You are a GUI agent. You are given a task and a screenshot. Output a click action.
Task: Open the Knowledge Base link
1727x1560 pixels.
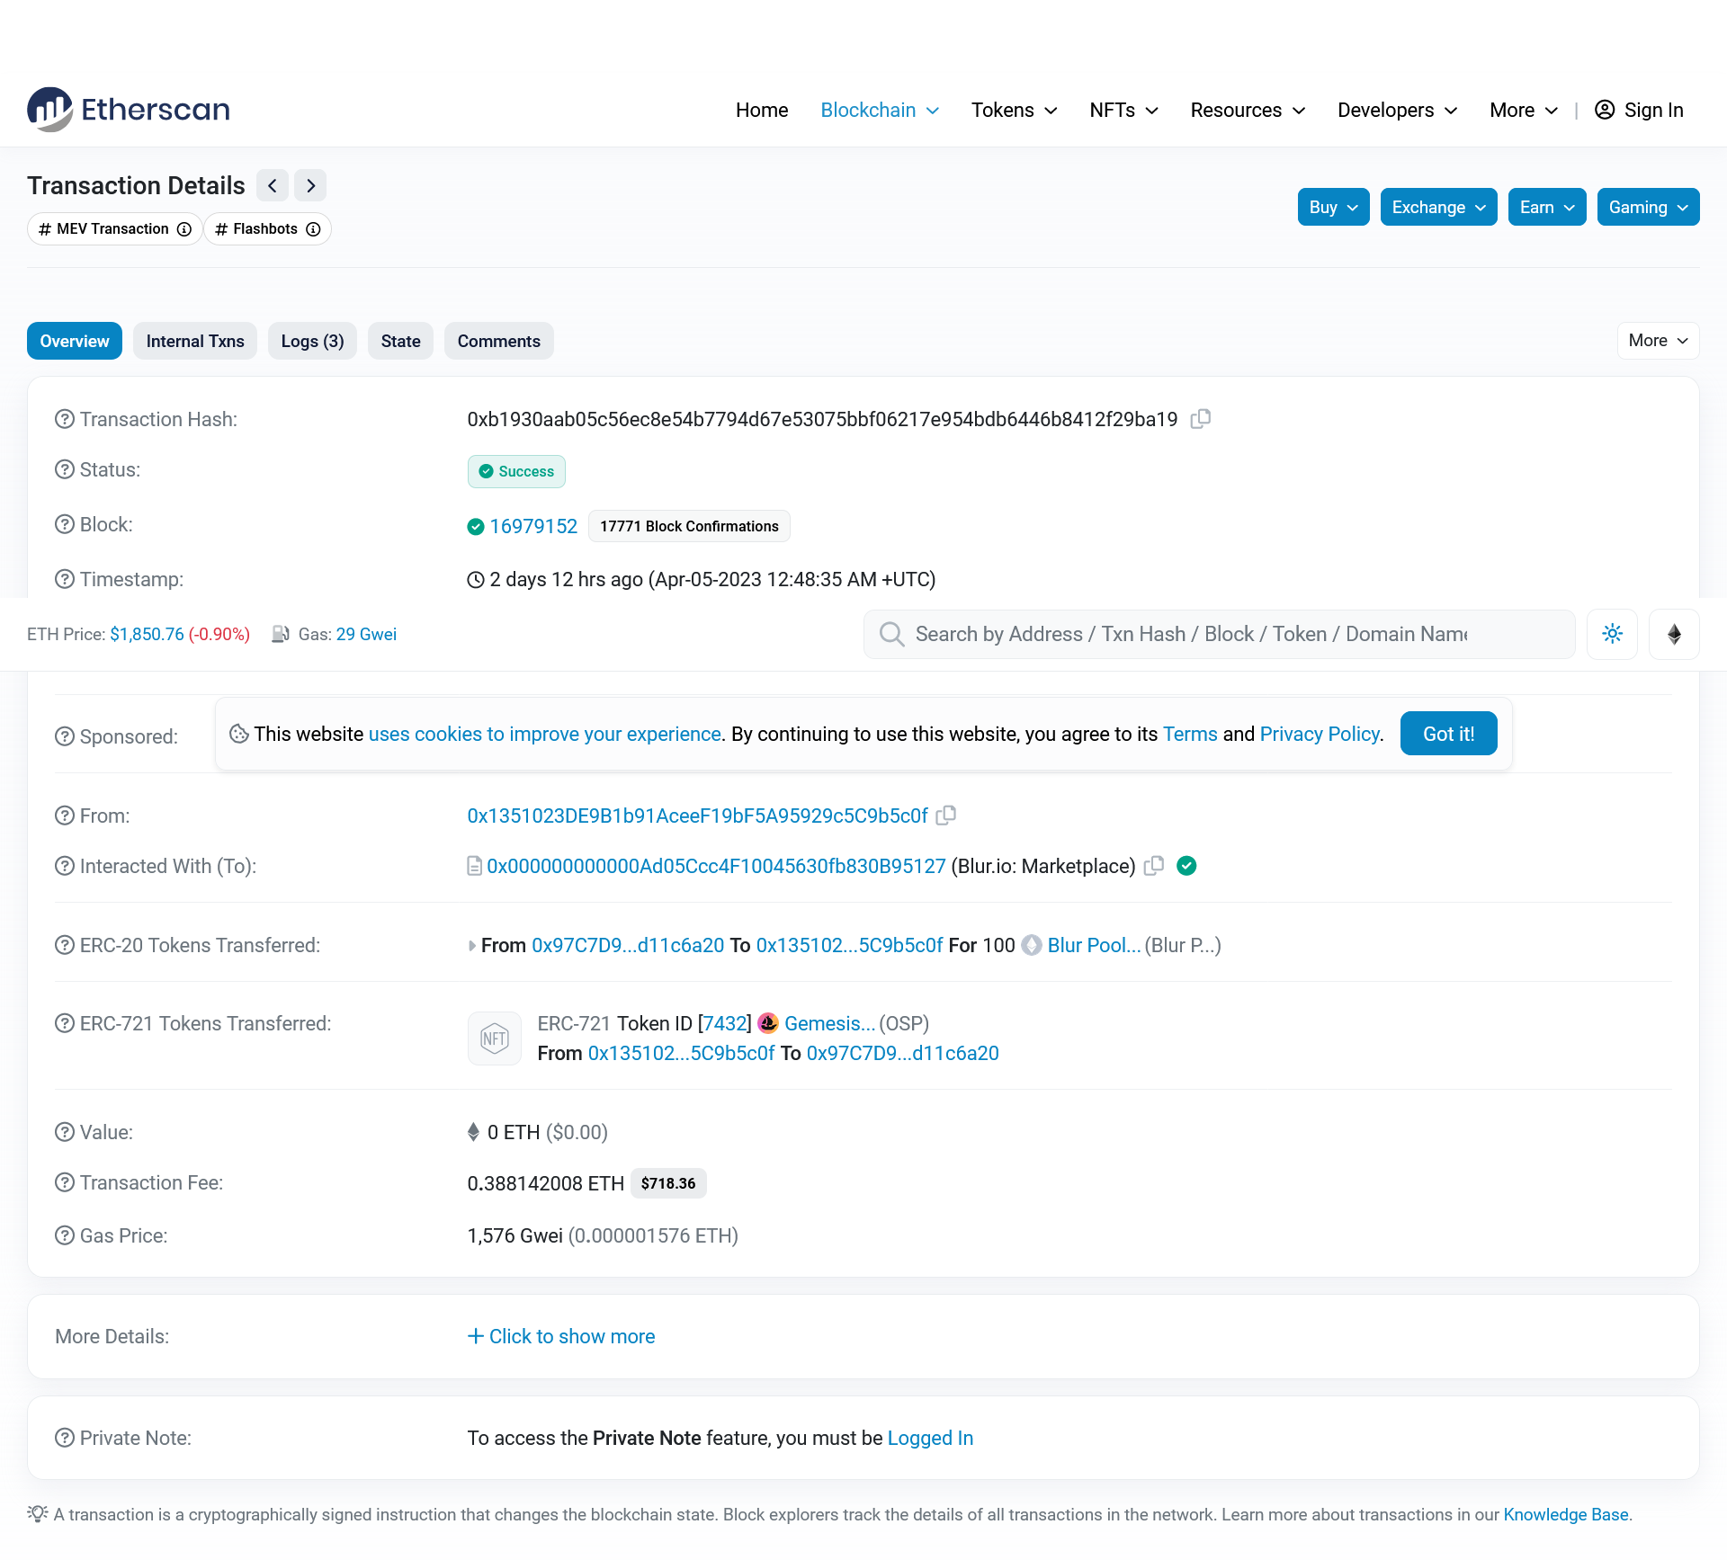tap(1566, 1514)
